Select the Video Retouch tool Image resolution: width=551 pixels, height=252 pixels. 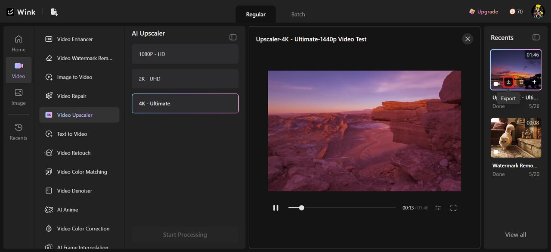[79, 153]
